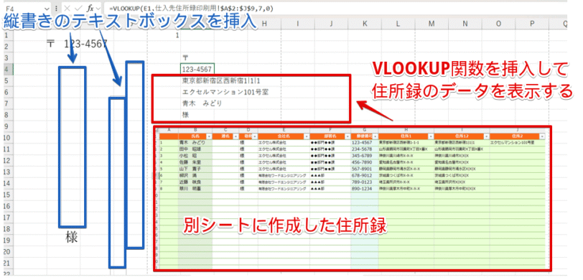The height and width of the screenshot is (280, 583).
Task: Select column K header
Action: (365, 24)
